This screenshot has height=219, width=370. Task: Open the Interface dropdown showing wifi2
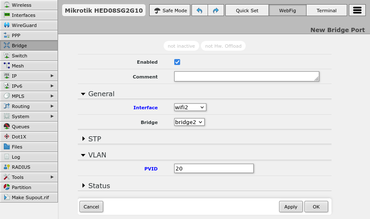point(190,108)
